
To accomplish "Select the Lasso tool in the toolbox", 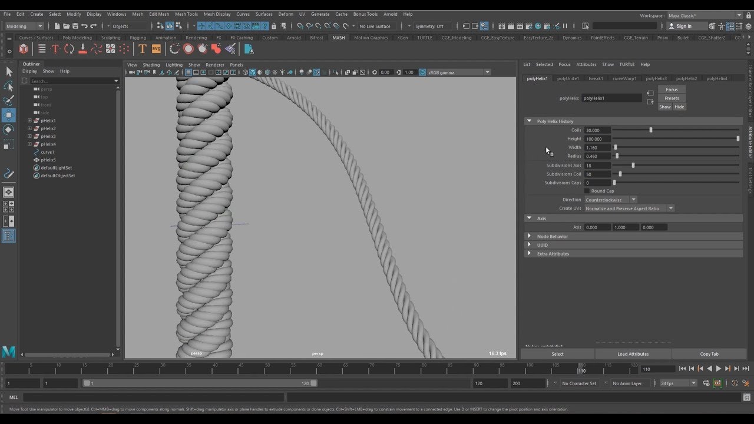I will click(x=9, y=87).
